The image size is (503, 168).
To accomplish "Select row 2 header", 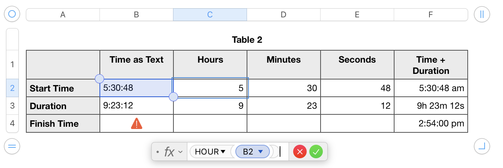I will [12, 88].
